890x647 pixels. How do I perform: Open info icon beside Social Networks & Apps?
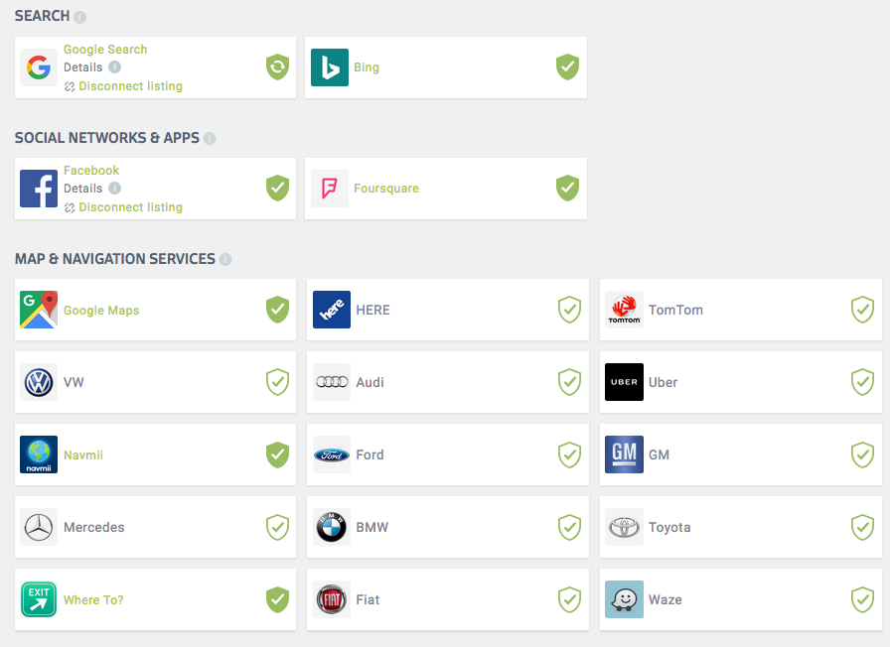click(x=210, y=138)
